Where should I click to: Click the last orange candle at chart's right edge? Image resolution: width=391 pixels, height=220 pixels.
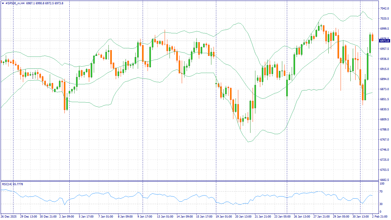(x=372, y=38)
